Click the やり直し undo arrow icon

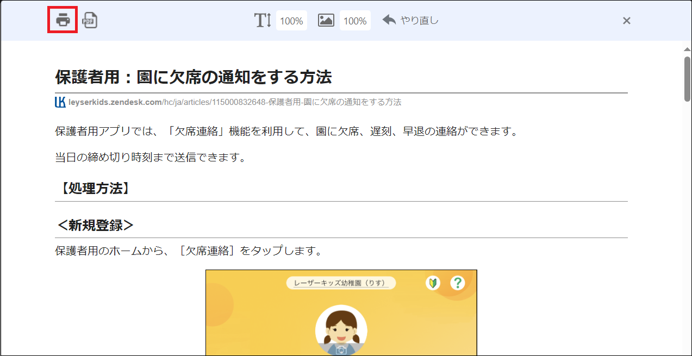click(389, 20)
